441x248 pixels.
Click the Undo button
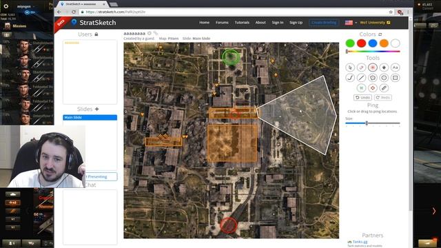[362, 98]
